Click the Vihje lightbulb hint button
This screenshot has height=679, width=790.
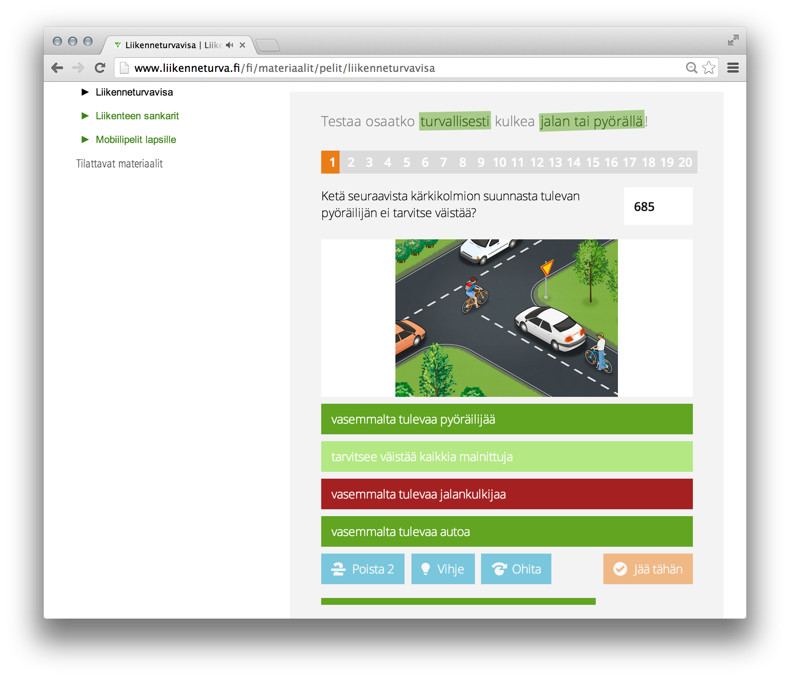pyautogui.click(x=443, y=569)
